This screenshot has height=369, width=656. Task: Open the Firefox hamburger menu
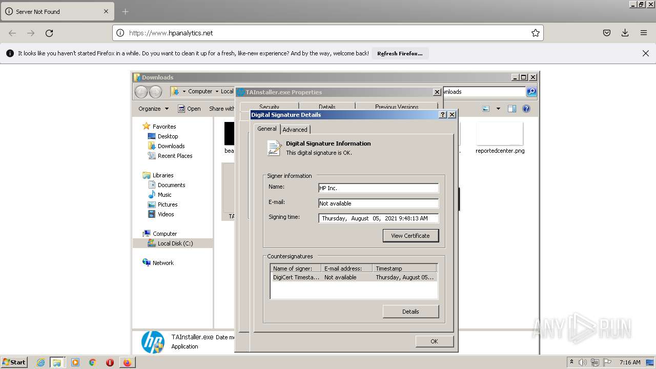point(644,33)
